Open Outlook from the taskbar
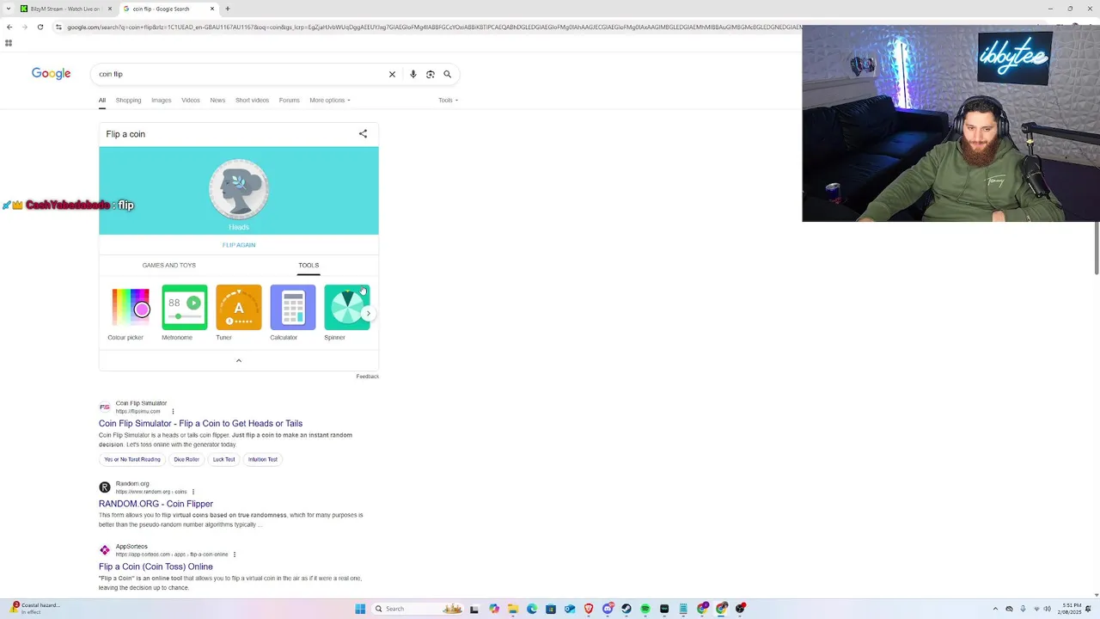The image size is (1100, 619). (570, 609)
